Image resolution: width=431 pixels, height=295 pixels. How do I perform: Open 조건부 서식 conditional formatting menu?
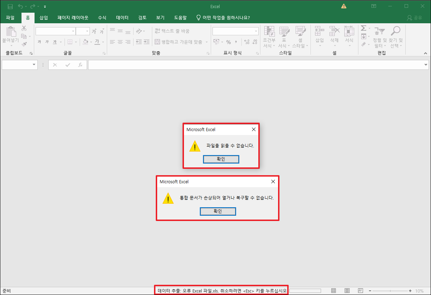pyautogui.click(x=269, y=37)
